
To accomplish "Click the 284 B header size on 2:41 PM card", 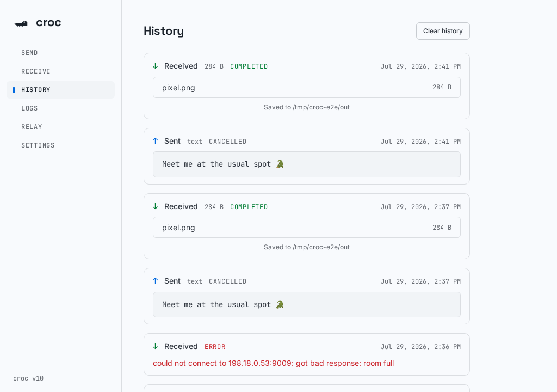I will tap(214, 66).
